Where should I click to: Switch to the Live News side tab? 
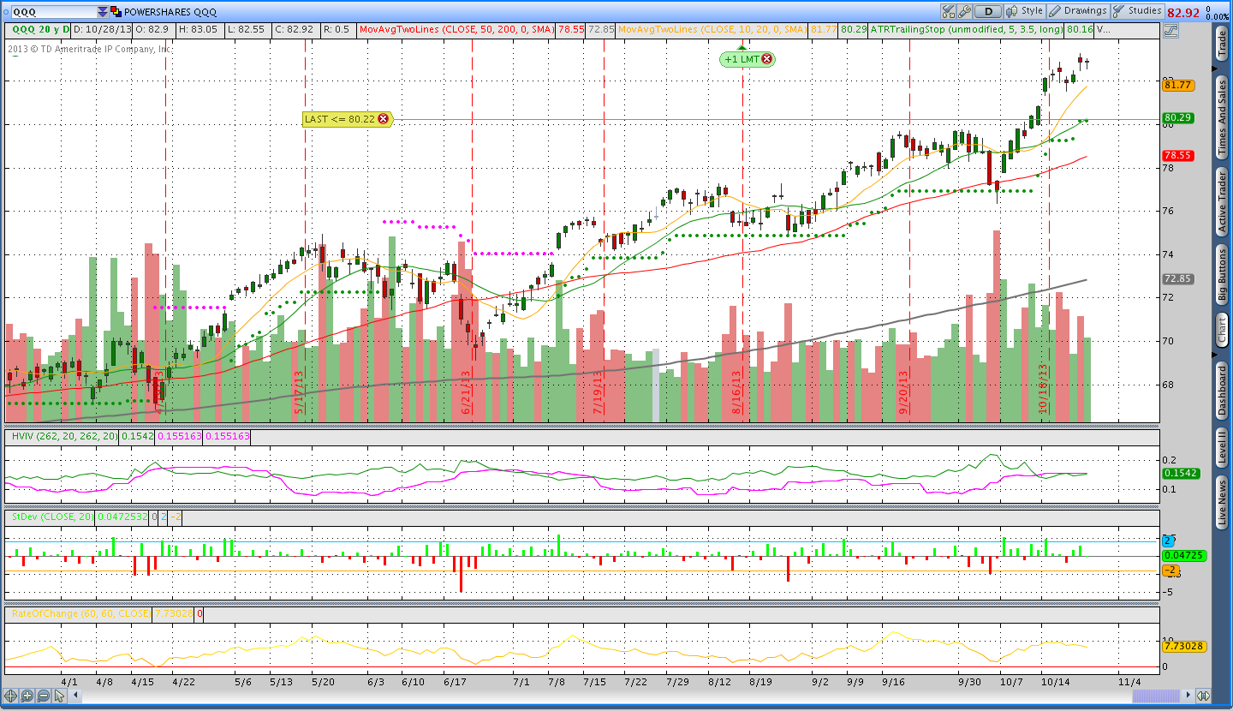tap(1222, 503)
